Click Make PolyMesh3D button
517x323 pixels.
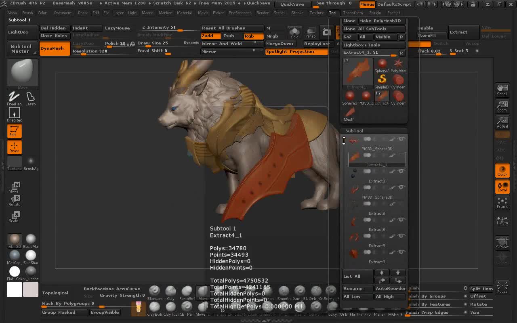381,21
